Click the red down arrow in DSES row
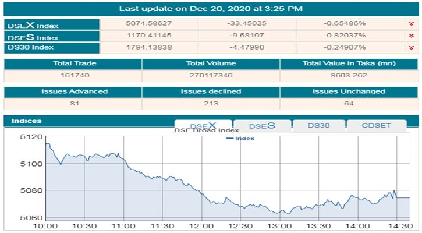 click(x=412, y=36)
